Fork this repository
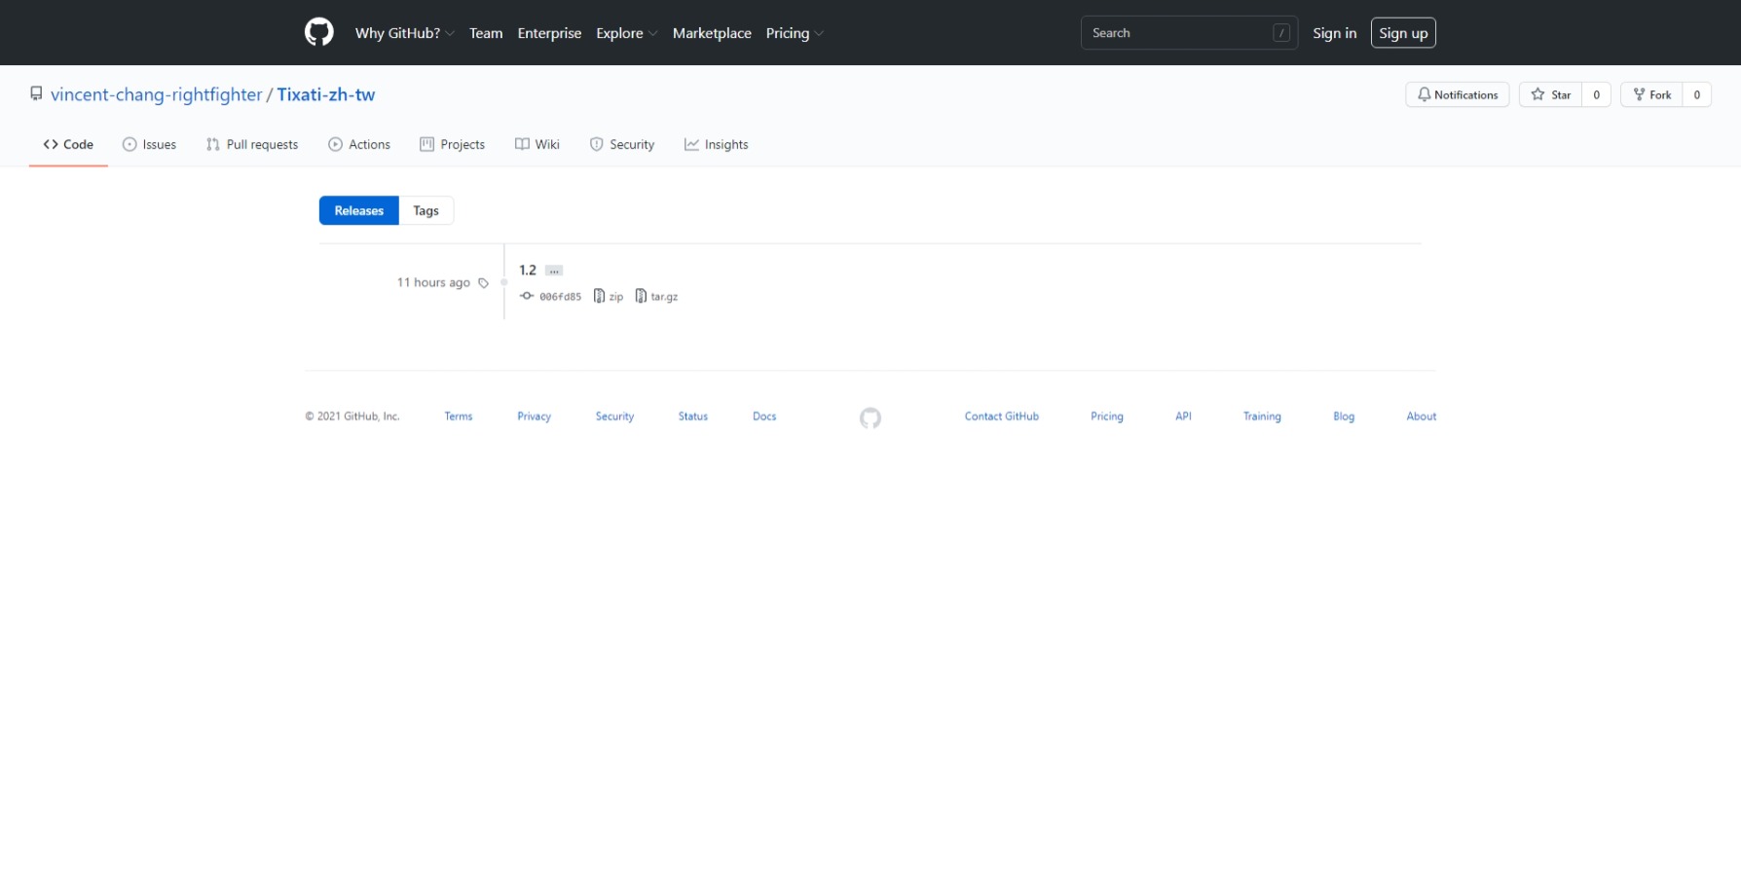 pos(1651,94)
